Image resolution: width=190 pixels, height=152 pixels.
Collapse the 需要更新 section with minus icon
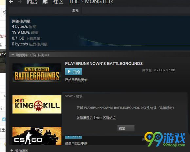tap(12, 55)
